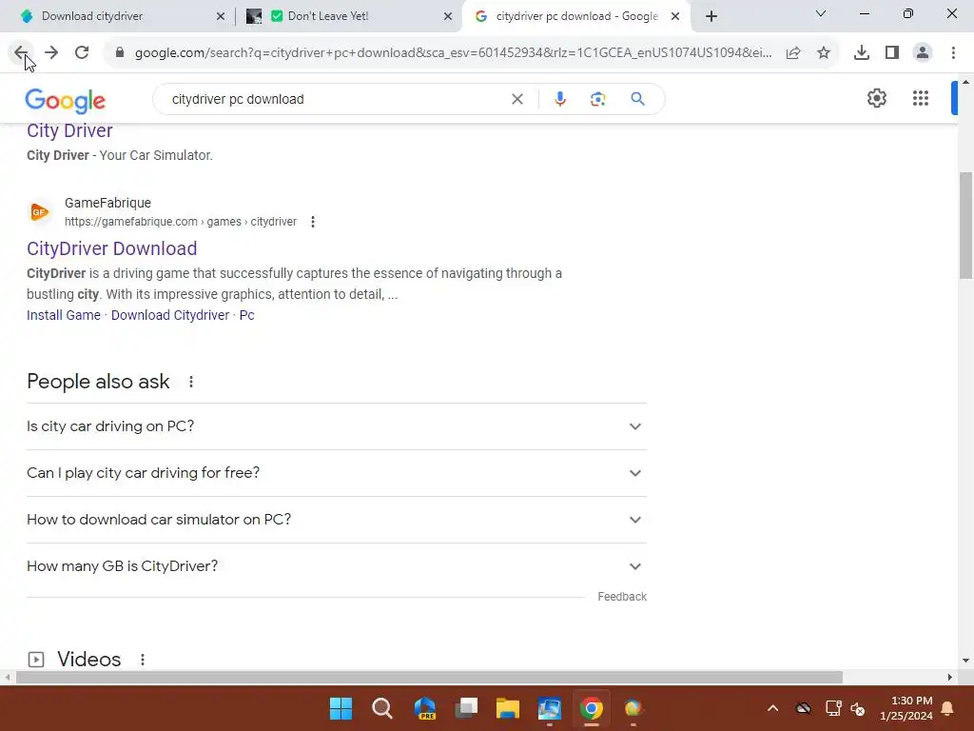974x731 pixels.
Task: Expand 'How to download car simulator on PC?'
Action: (337, 520)
